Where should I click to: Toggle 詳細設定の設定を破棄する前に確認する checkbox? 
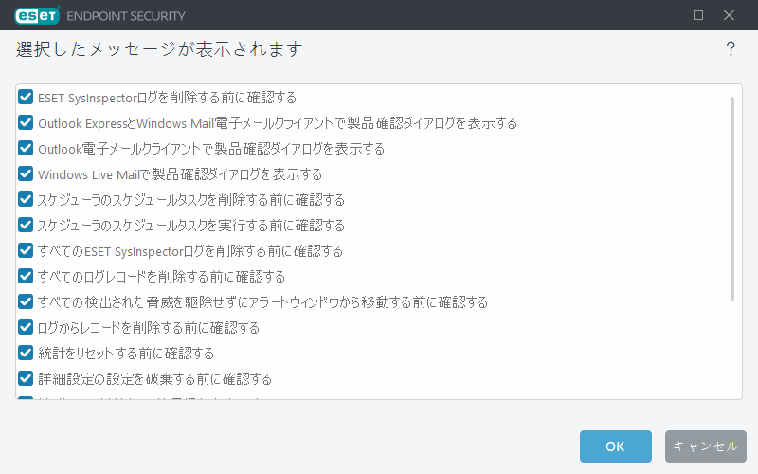[26, 378]
